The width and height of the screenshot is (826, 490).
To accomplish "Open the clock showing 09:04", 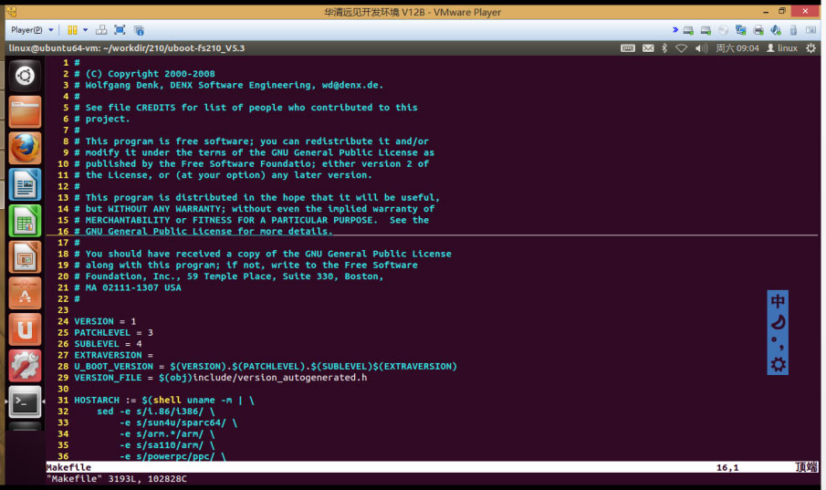I will [x=737, y=48].
